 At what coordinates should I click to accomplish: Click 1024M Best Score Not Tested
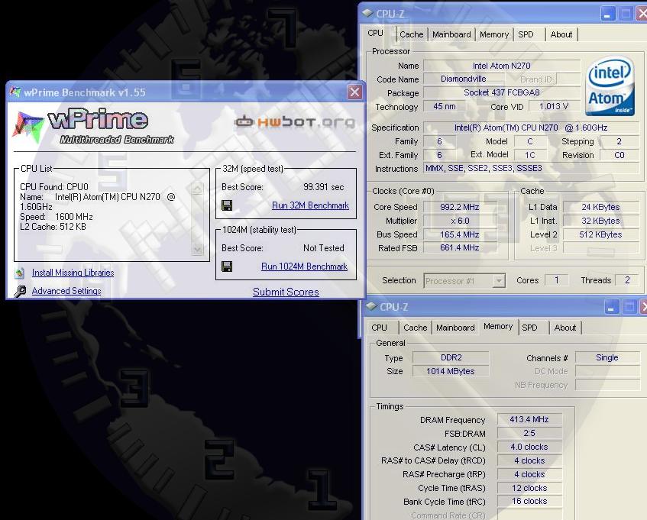tap(324, 248)
